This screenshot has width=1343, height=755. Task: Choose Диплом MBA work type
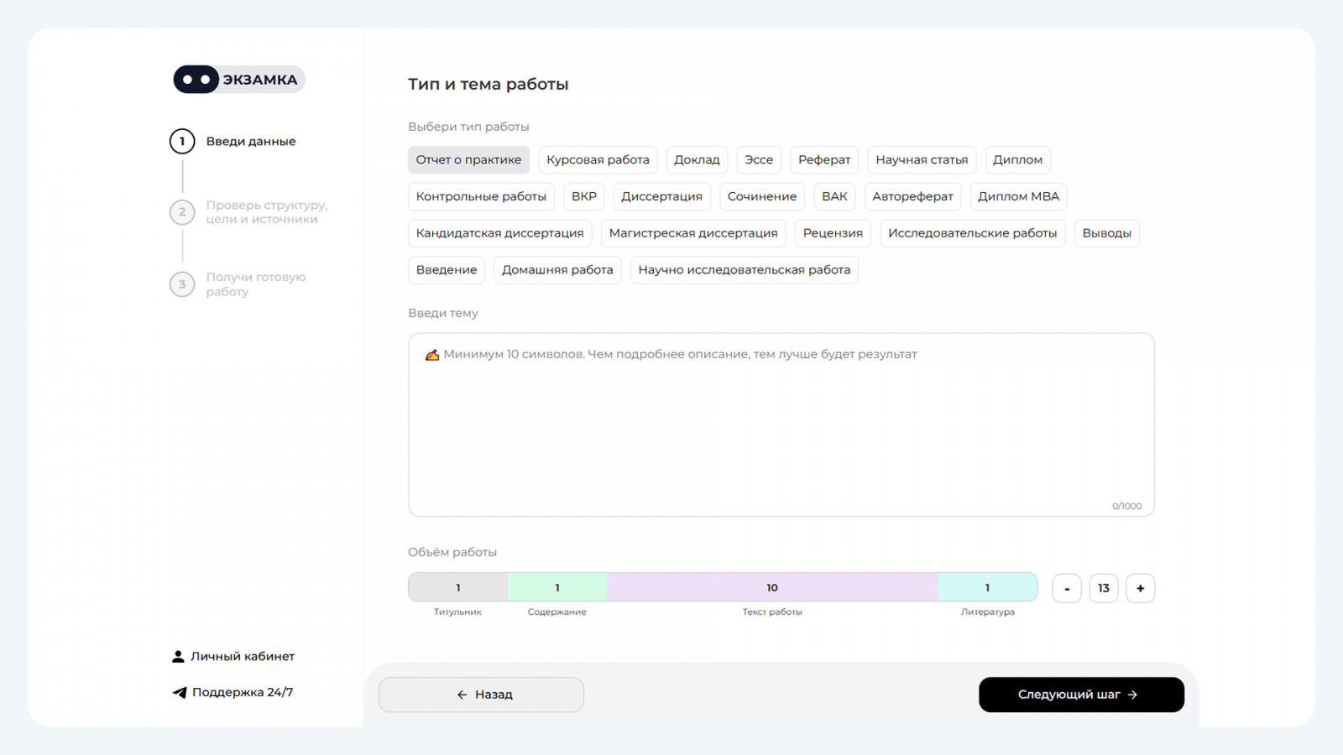[1018, 196]
